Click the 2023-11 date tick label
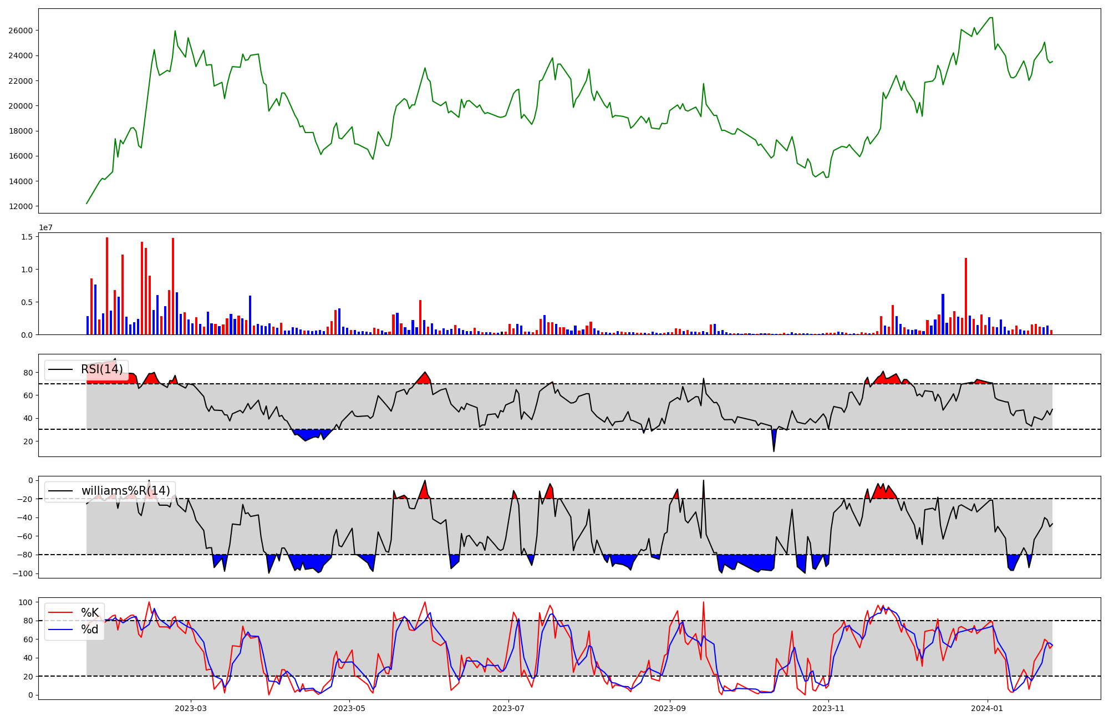This screenshot has height=721, width=1109. pos(828,708)
